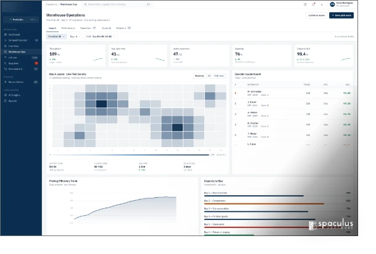Go to Operations in the breadcrumb
This screenshot has height=254, width=376.
pos(51,4)
